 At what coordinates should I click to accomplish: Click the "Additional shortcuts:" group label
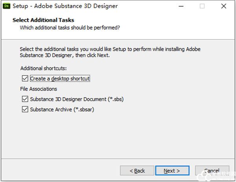click(44, 68)
